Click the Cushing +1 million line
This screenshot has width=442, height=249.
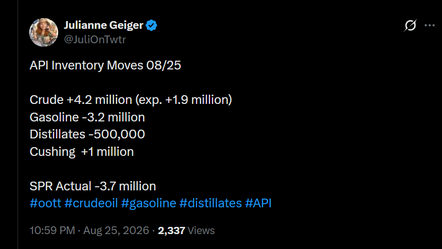click(81, 152)
